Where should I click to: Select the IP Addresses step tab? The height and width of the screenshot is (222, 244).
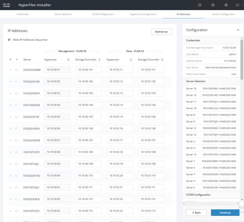coord(183,14)
